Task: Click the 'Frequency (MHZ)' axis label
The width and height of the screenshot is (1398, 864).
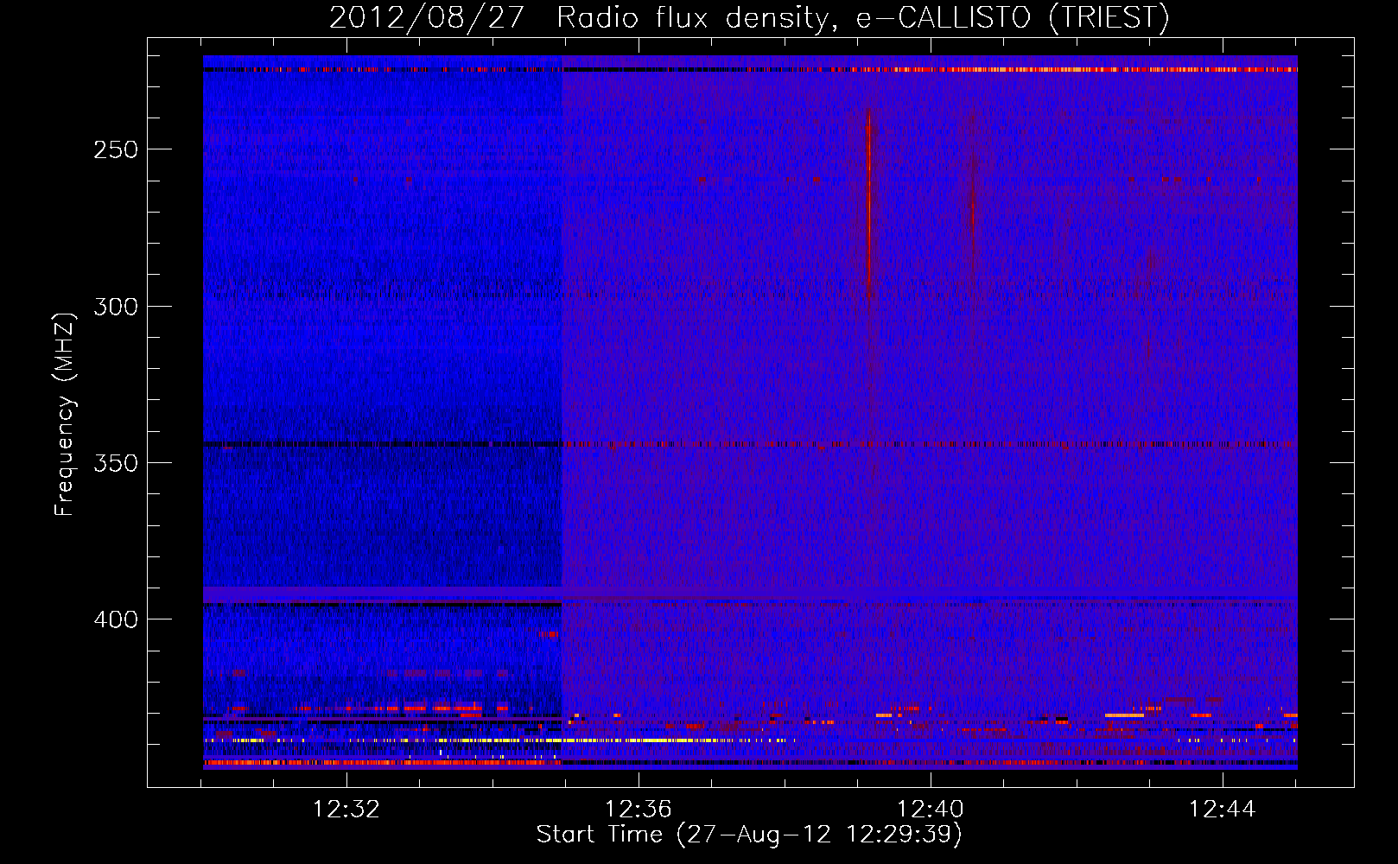Action: coord(65,415)
